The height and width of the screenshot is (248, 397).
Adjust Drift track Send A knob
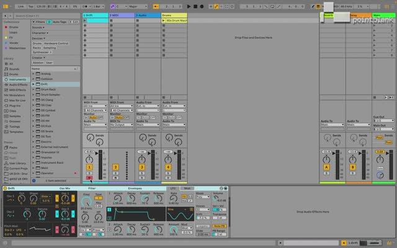pos(90,138)
